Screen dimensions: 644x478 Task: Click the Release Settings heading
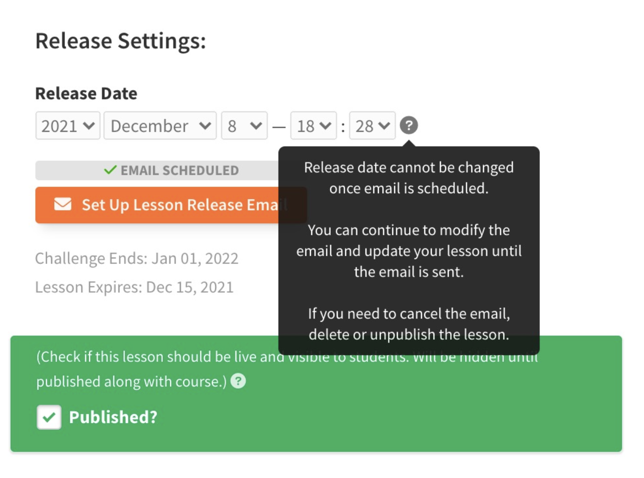(x=121, y=41)
